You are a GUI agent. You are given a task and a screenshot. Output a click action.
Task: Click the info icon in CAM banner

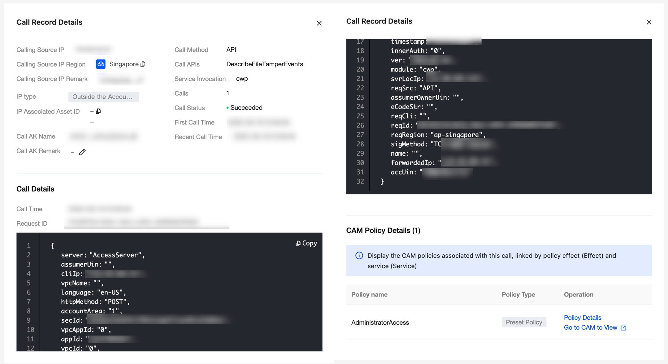[359, 256]
